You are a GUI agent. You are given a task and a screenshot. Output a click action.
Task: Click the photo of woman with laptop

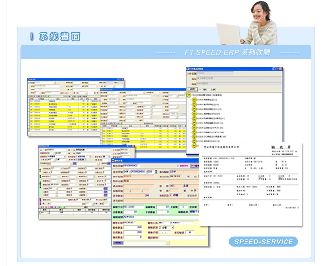pyautogui.click(x=247, y=23)
